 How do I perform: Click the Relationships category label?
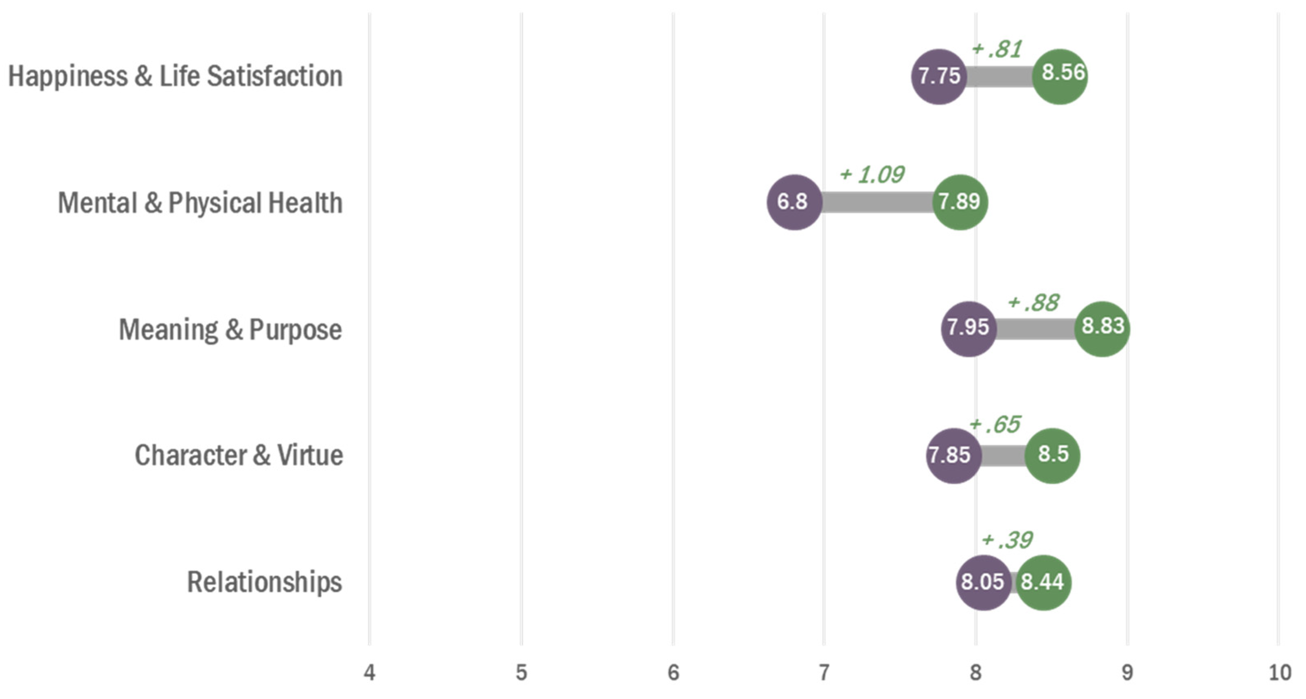pos(265,582)
